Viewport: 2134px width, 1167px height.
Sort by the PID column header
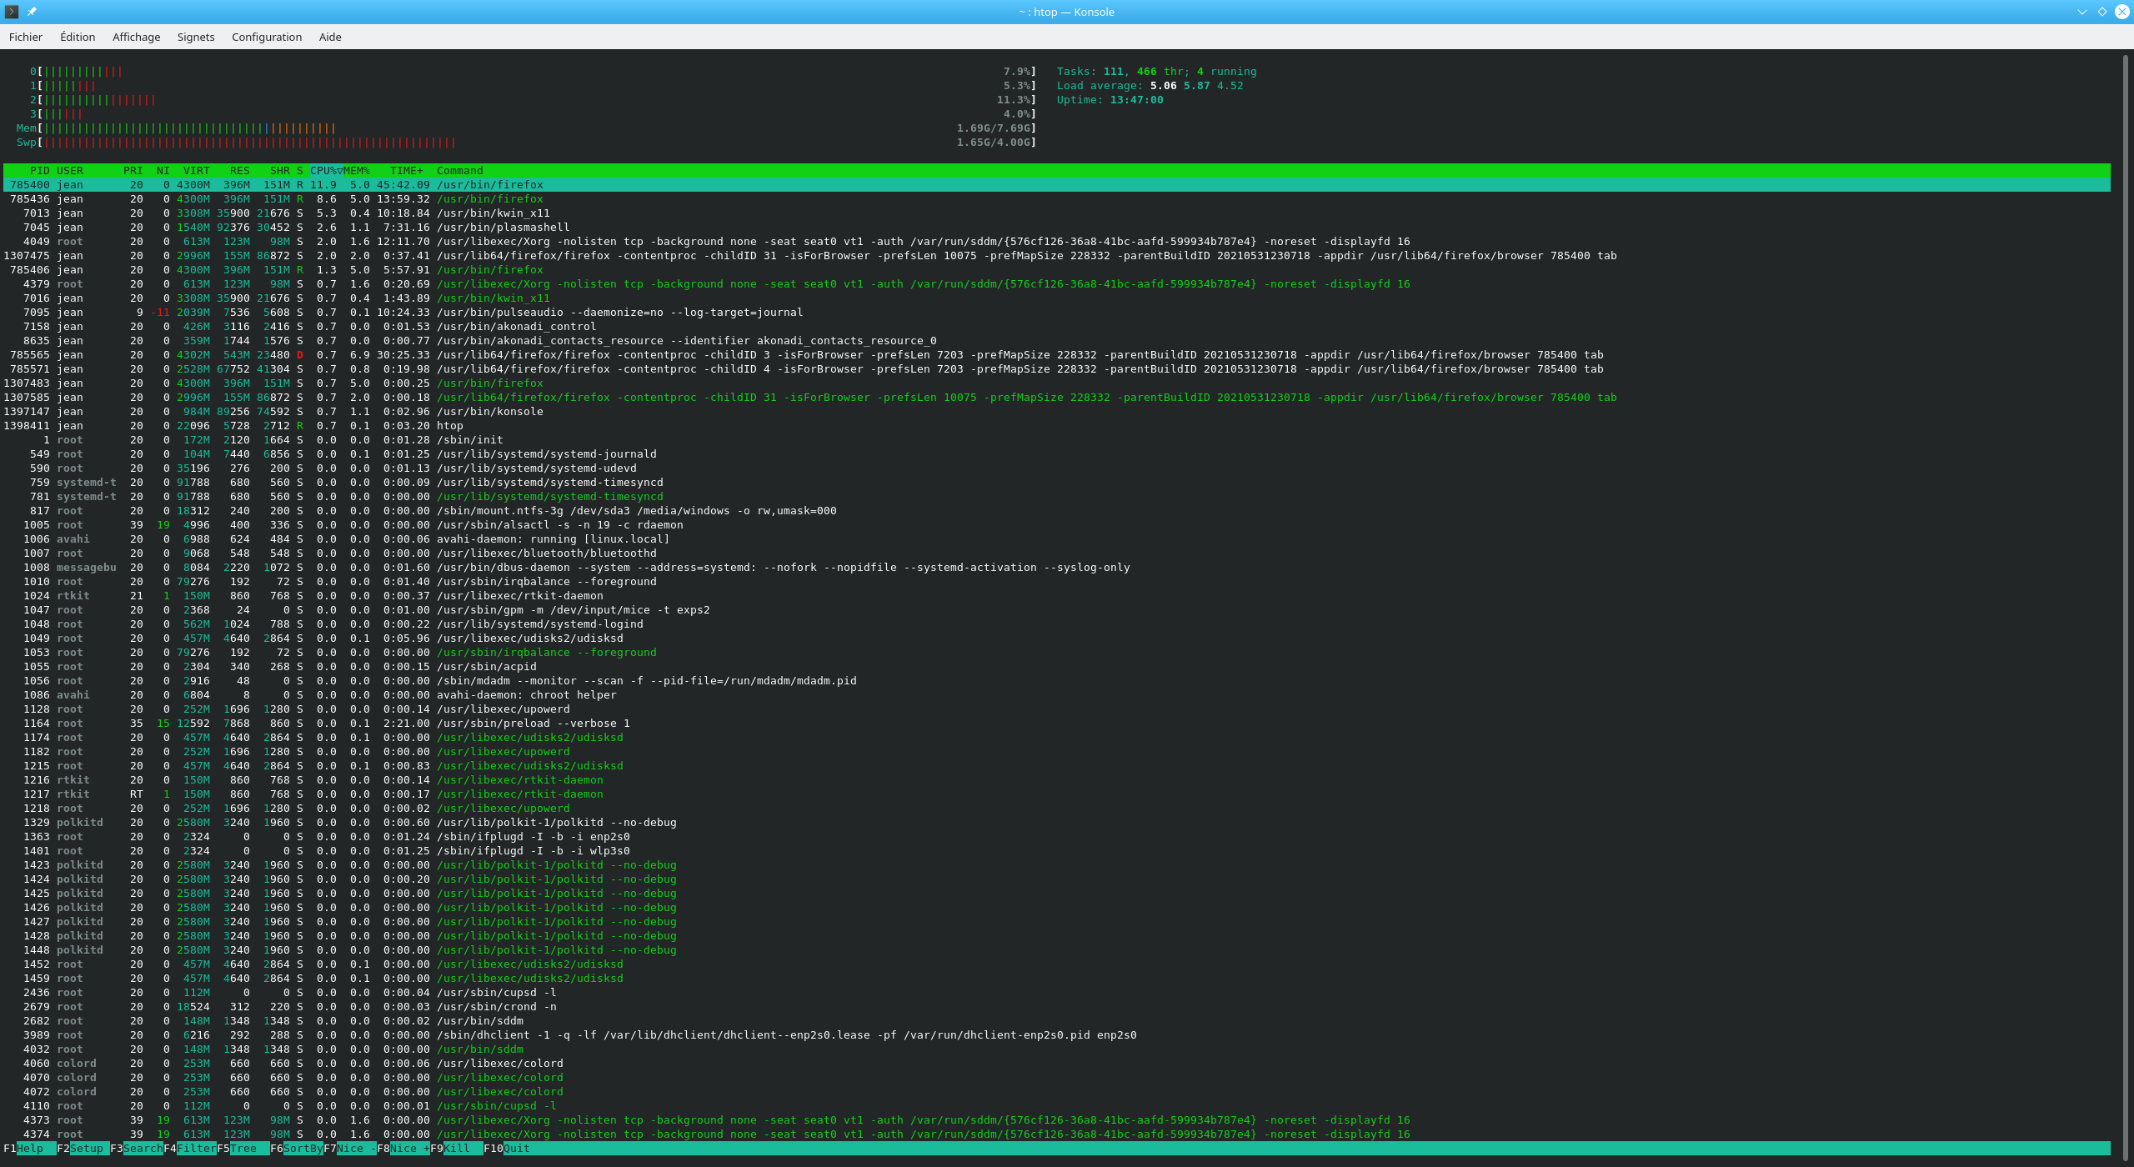click(x=39, y=171)
